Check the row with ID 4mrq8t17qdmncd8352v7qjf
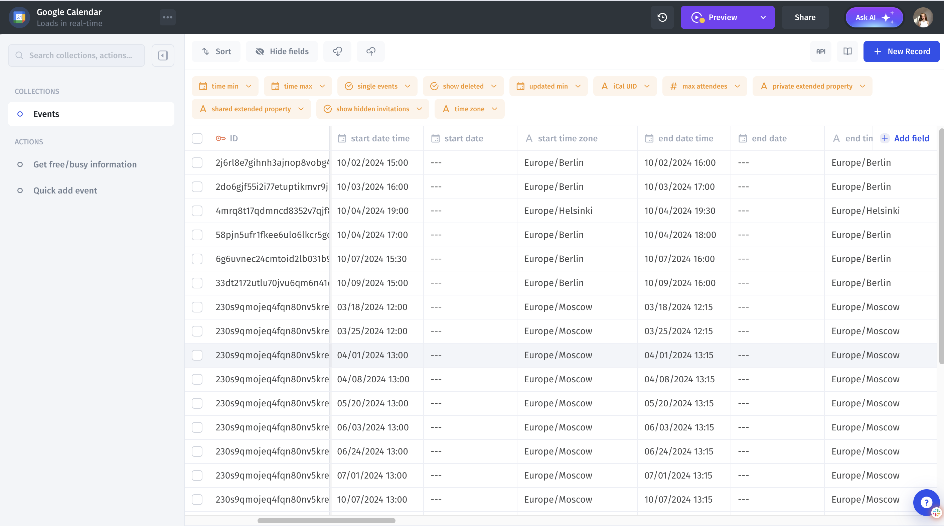The height and width of the screenshot is (526, 944). [x=197, y=211]
